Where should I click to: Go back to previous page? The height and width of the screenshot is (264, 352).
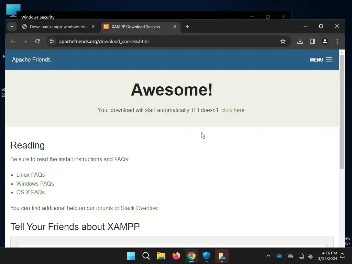click(x=13, y=41)
